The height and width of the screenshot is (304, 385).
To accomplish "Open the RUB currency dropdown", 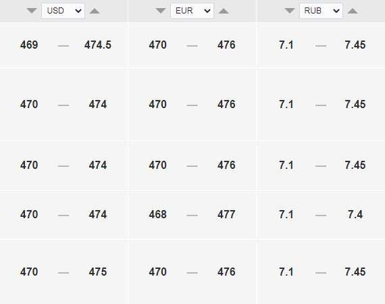I will click(321, 11).
